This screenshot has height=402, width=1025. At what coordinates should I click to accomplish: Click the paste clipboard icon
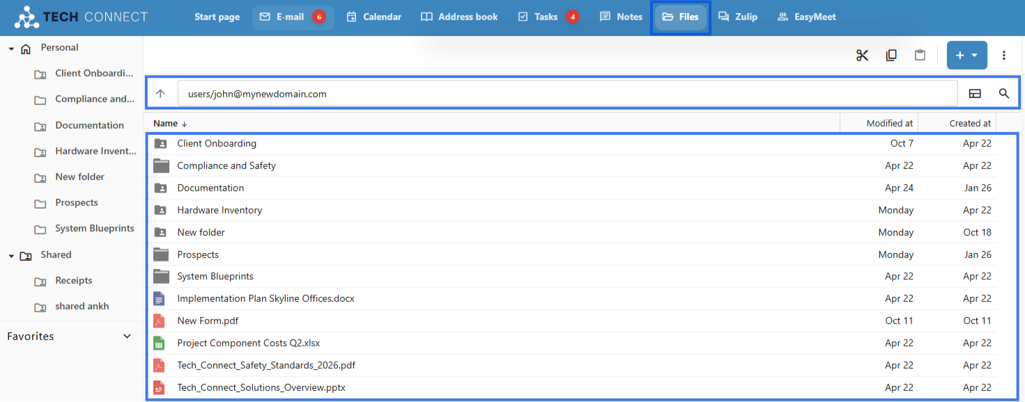click(920, 56)
